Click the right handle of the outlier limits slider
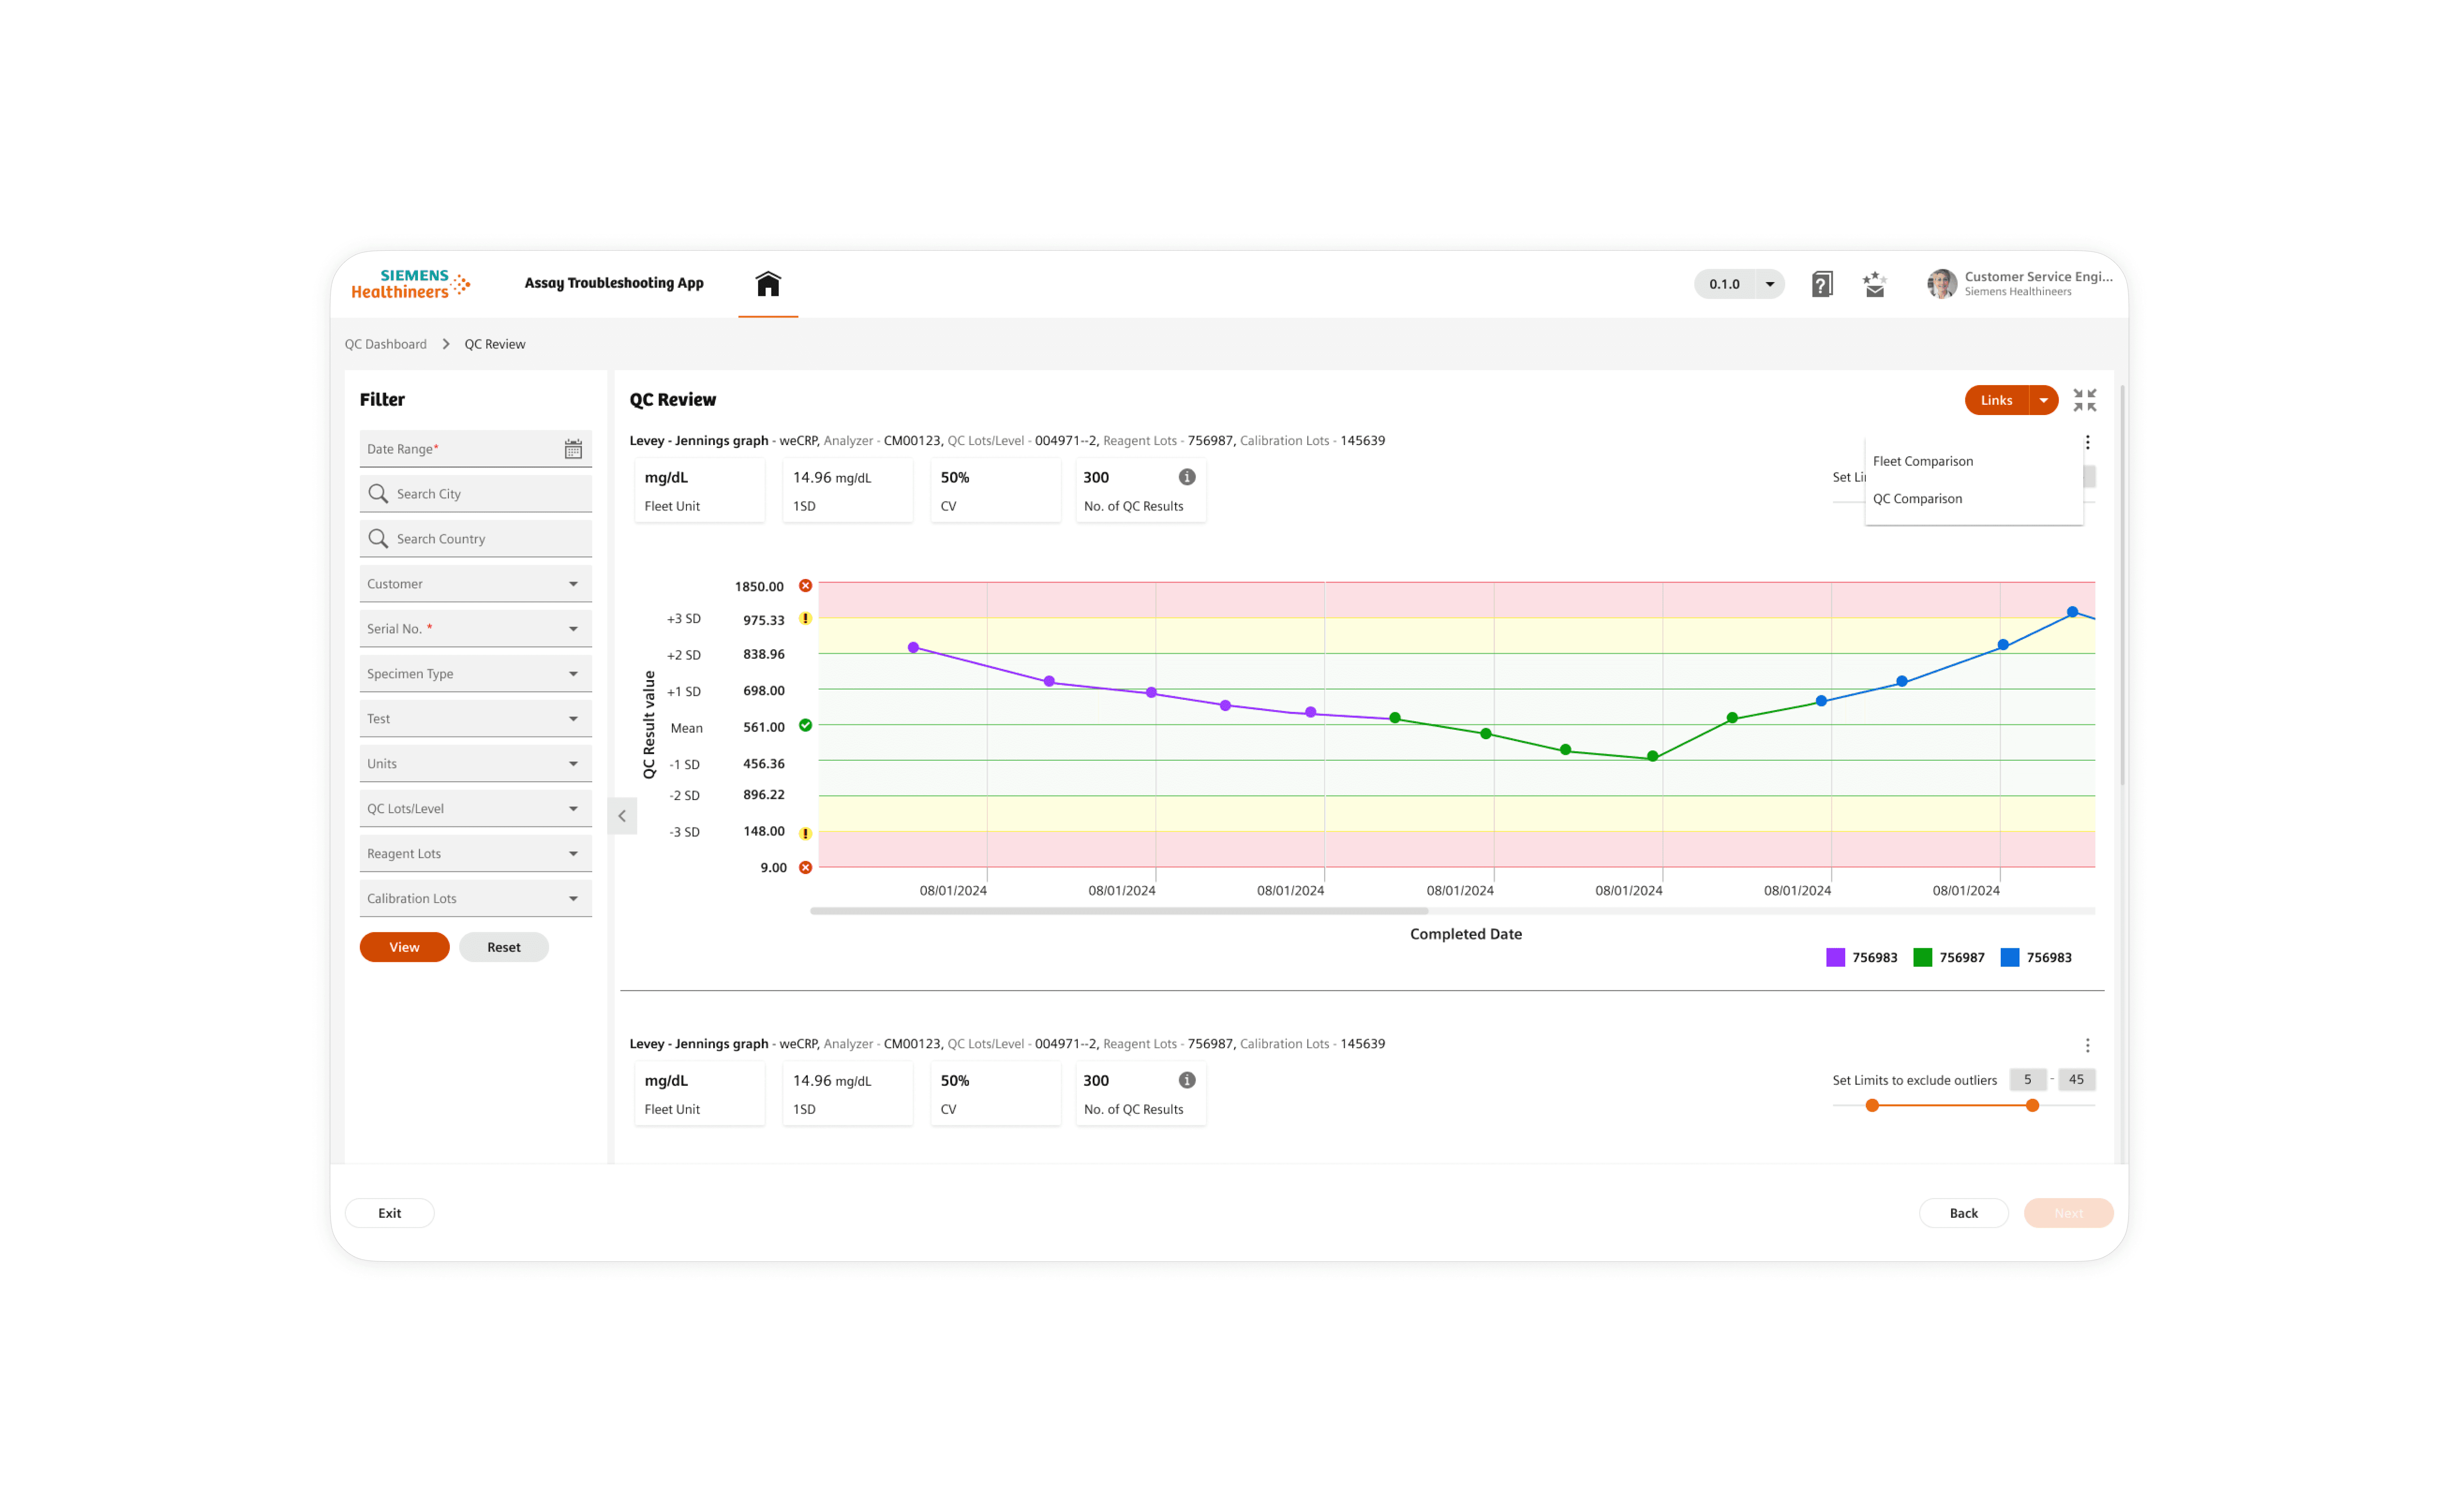Viewport: 2459px width, 1512px height. [x=2032, y=1105]
